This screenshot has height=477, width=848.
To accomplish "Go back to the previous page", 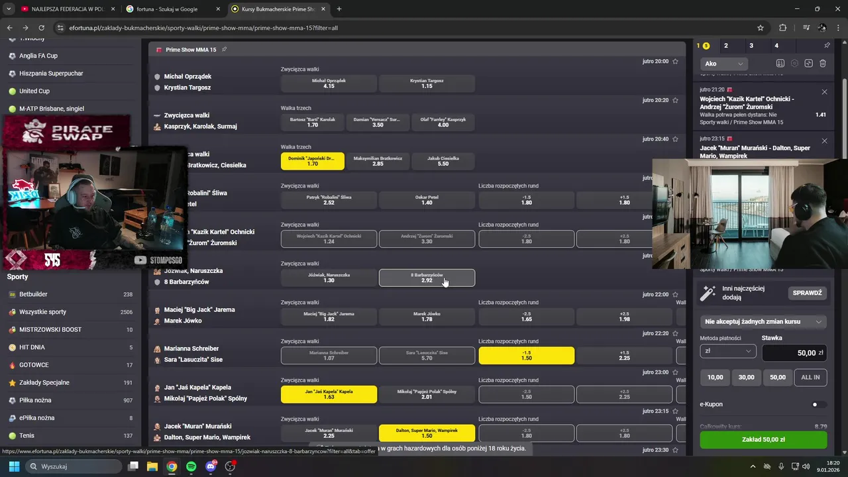I will click(x=10, y=28).
